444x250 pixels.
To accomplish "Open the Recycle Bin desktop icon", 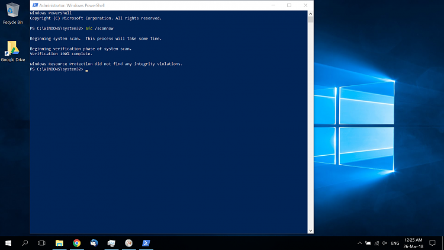I will click(x=13, y=13).
